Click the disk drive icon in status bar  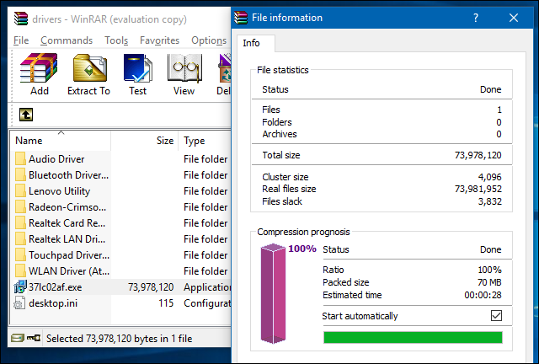pos(17,338)
